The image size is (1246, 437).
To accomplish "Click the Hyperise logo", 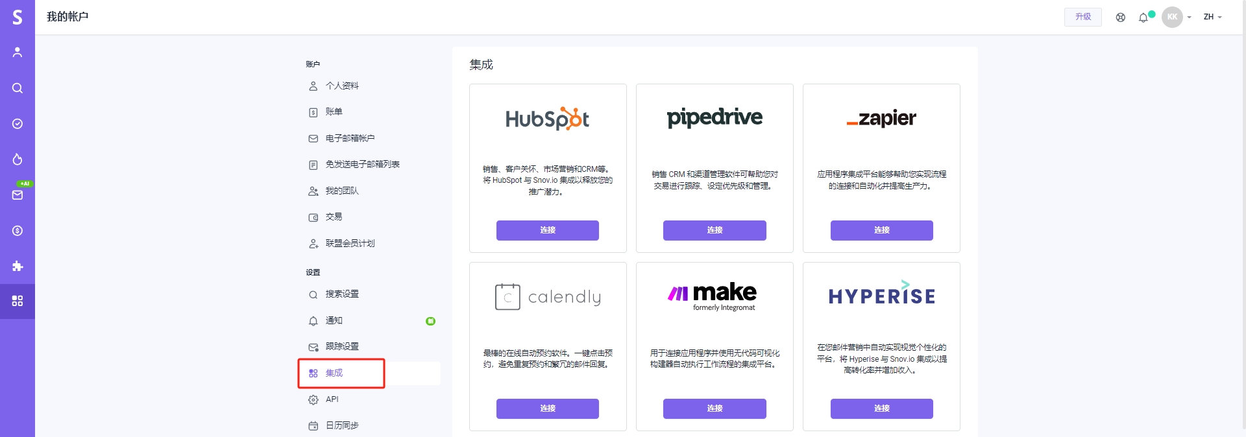I will [x=882, y=293].
